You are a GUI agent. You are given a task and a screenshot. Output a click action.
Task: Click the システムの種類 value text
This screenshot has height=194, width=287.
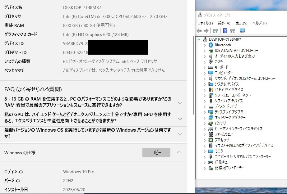(110, 61)
